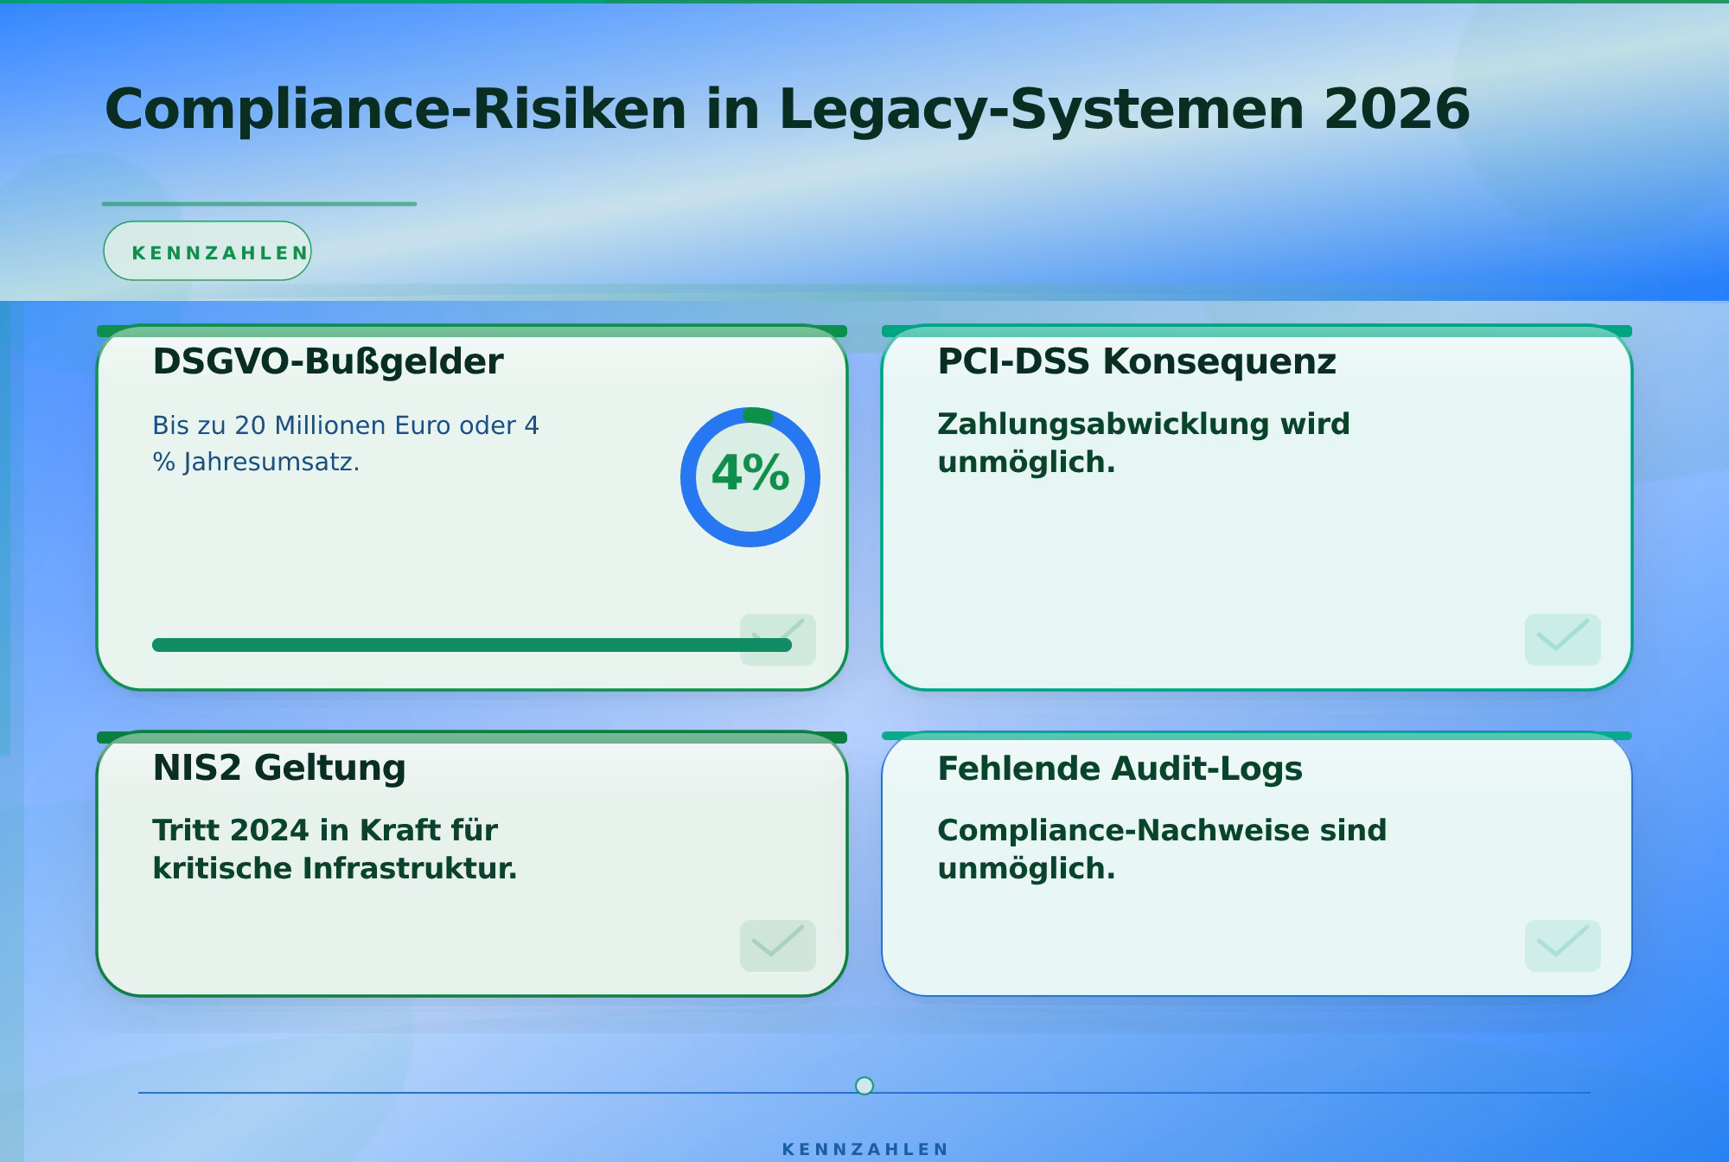Click the checkmark icon in DSGVO-Bußgelder card
Screen dimensions: 1729x1162
(778, 640)
